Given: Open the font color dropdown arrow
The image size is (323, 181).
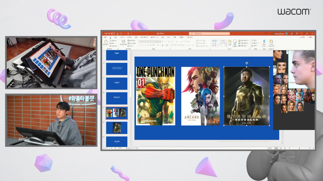Looking at the screenshot, I should pyautogui.click(x=169, y=45).
